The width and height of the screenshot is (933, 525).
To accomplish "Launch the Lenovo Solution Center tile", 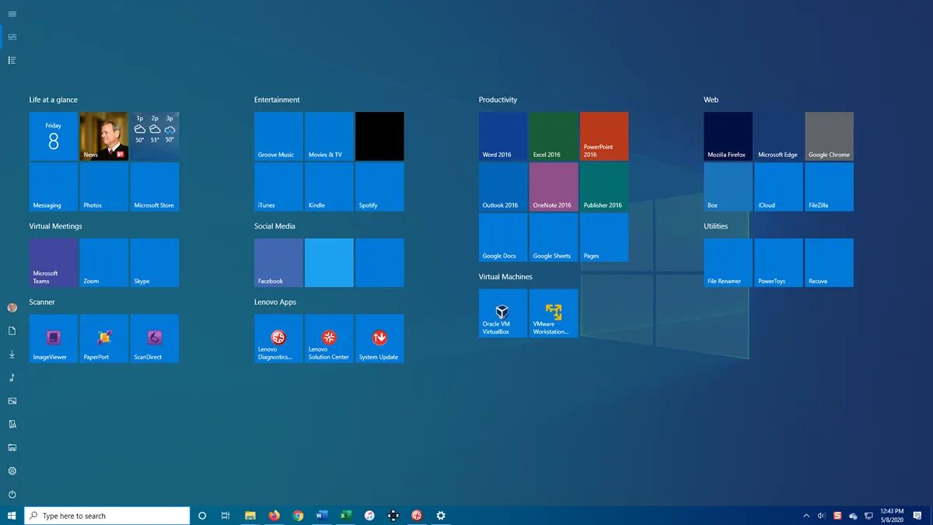I will (329, 338).
